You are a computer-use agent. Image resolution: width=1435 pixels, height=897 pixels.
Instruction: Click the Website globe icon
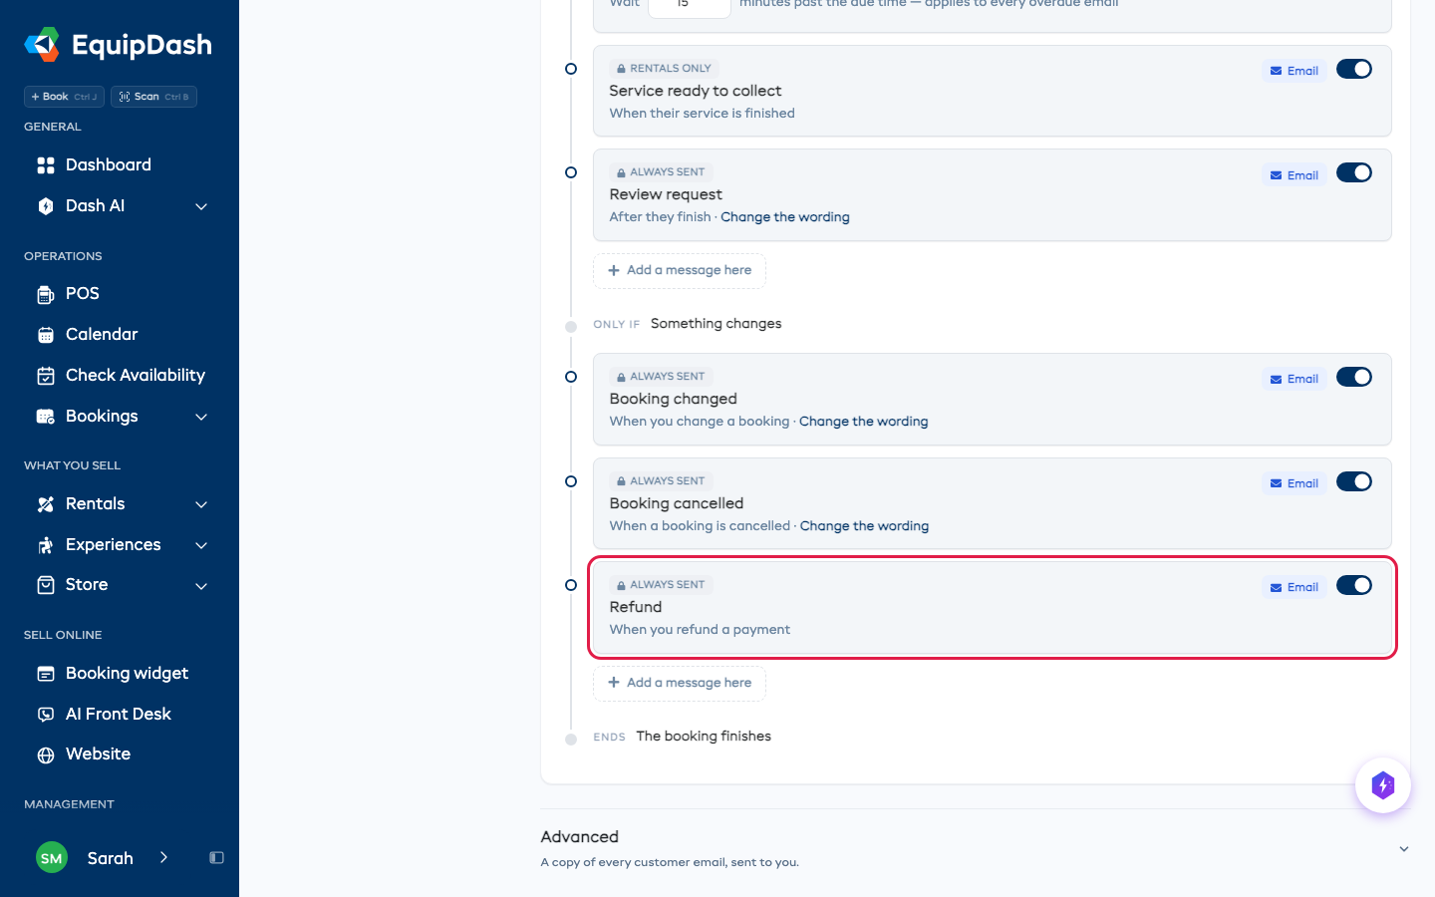point(46,754)
